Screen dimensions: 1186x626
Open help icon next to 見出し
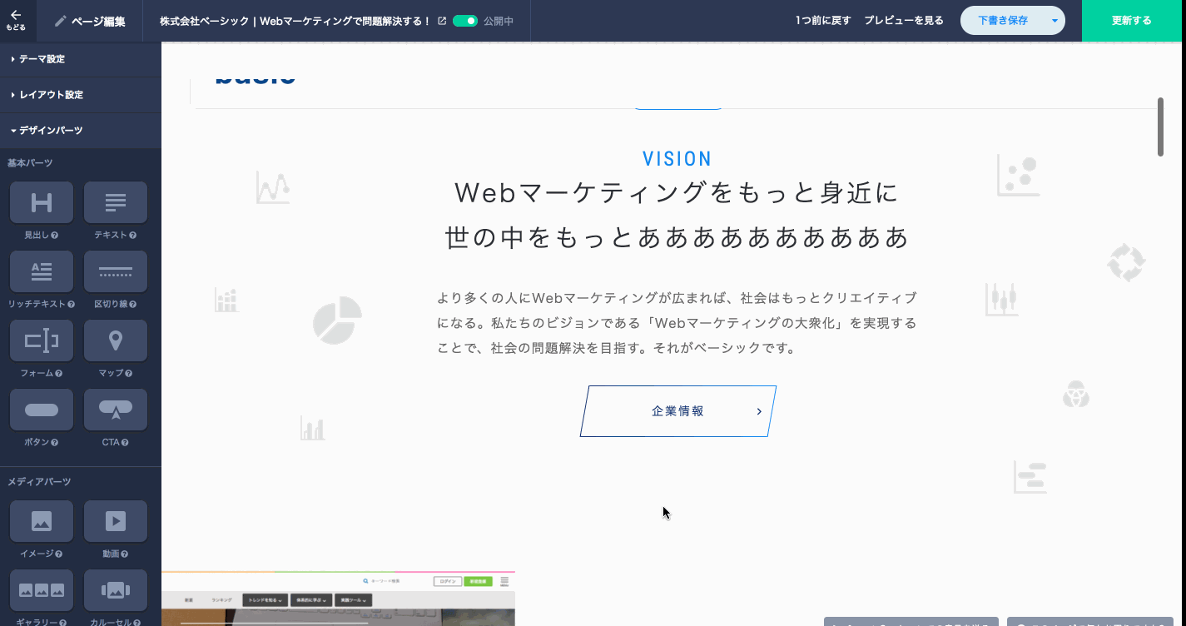pyautogui.click(x=54, y=236)
